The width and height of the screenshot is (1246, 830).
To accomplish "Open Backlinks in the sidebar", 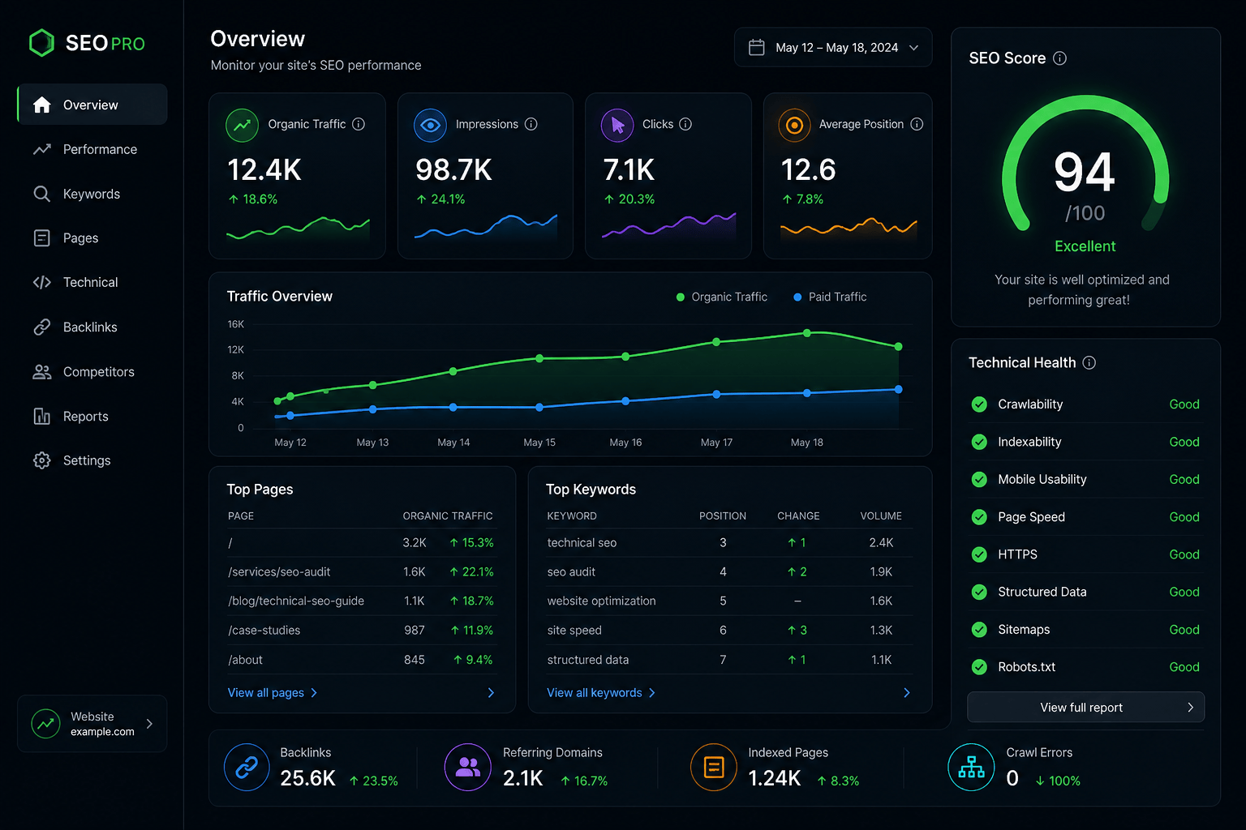I will click(92, 327).
